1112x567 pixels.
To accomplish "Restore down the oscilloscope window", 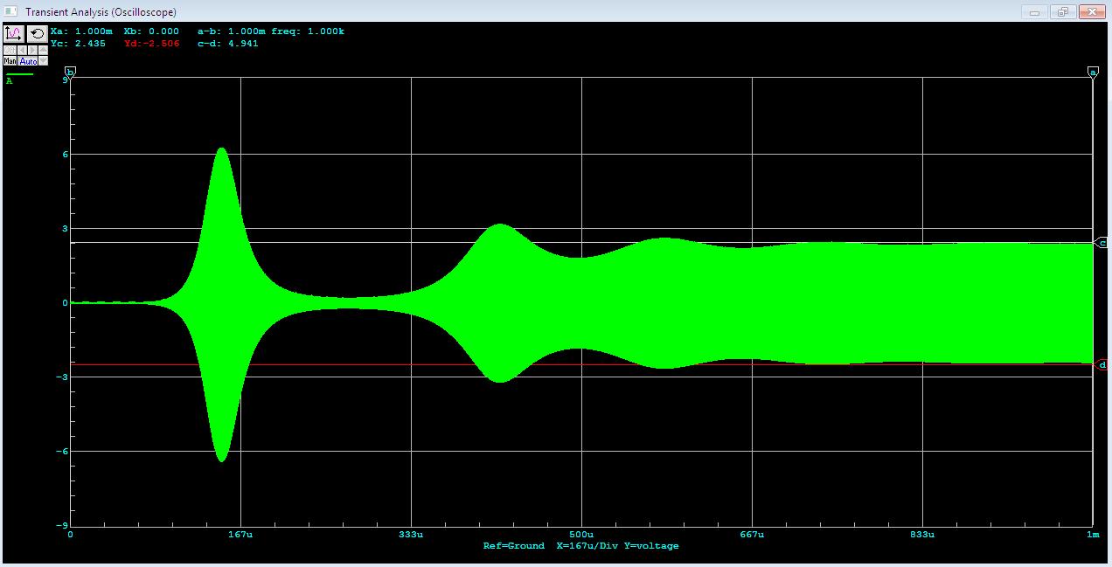I will click(x=1062, y=11).
